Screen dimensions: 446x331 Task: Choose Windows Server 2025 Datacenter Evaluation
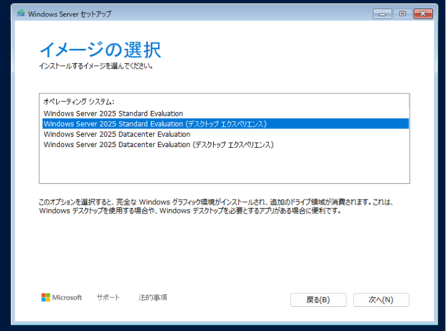click(117, 134)
